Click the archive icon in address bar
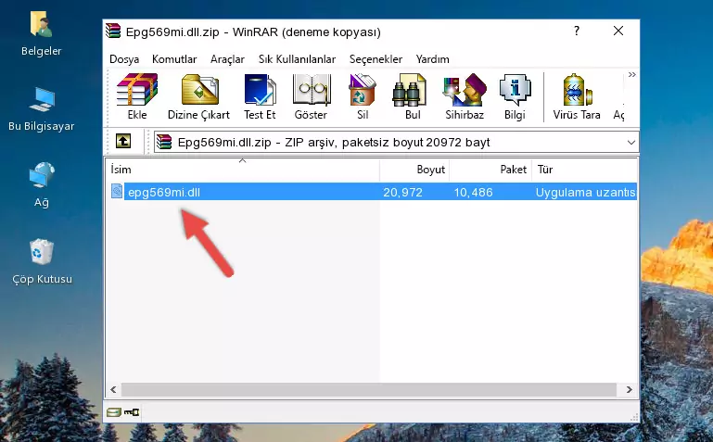 [164, 142]
